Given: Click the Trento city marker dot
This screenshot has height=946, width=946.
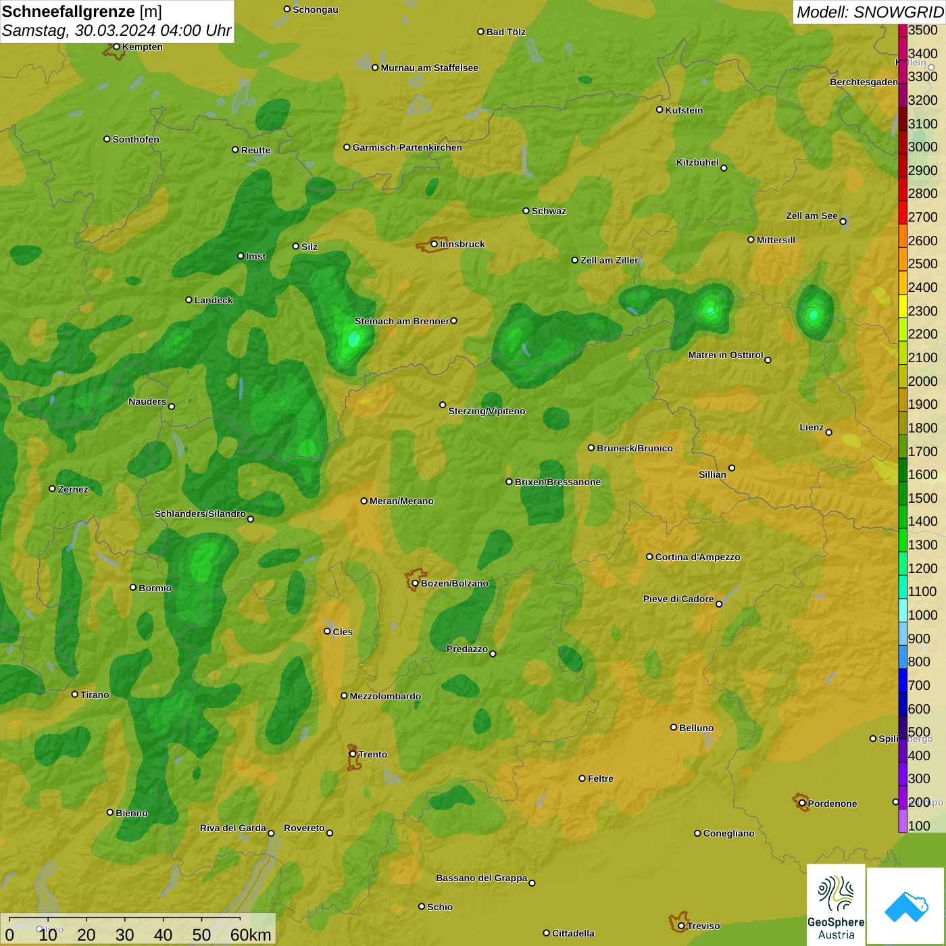Looking at the screenshot, I should tap(353, 754).
